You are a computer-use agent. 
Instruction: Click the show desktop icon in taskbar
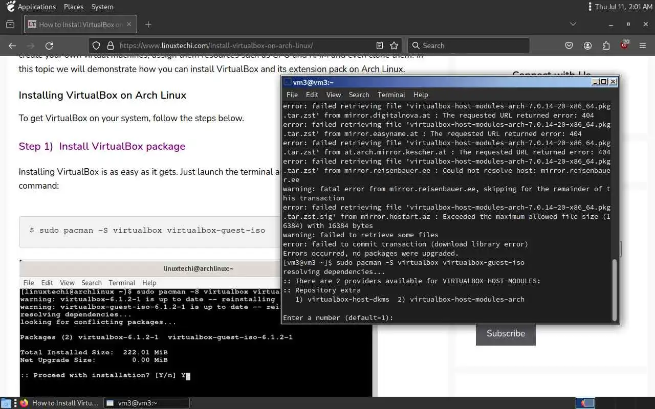(6, 403)
